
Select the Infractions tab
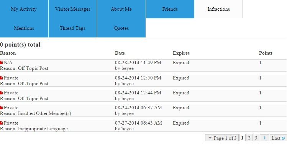219,9
